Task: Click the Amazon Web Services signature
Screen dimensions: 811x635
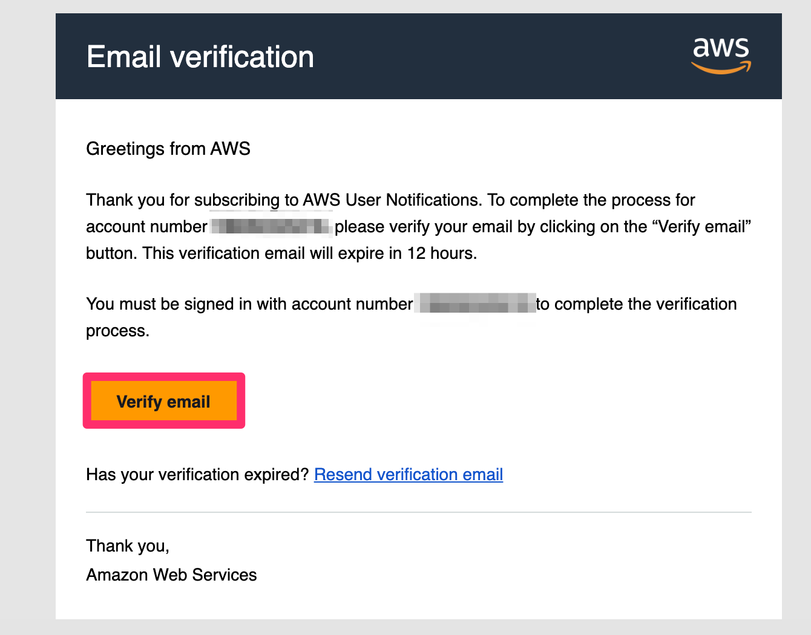Action: pyautogui.click(x=171, y=575)
